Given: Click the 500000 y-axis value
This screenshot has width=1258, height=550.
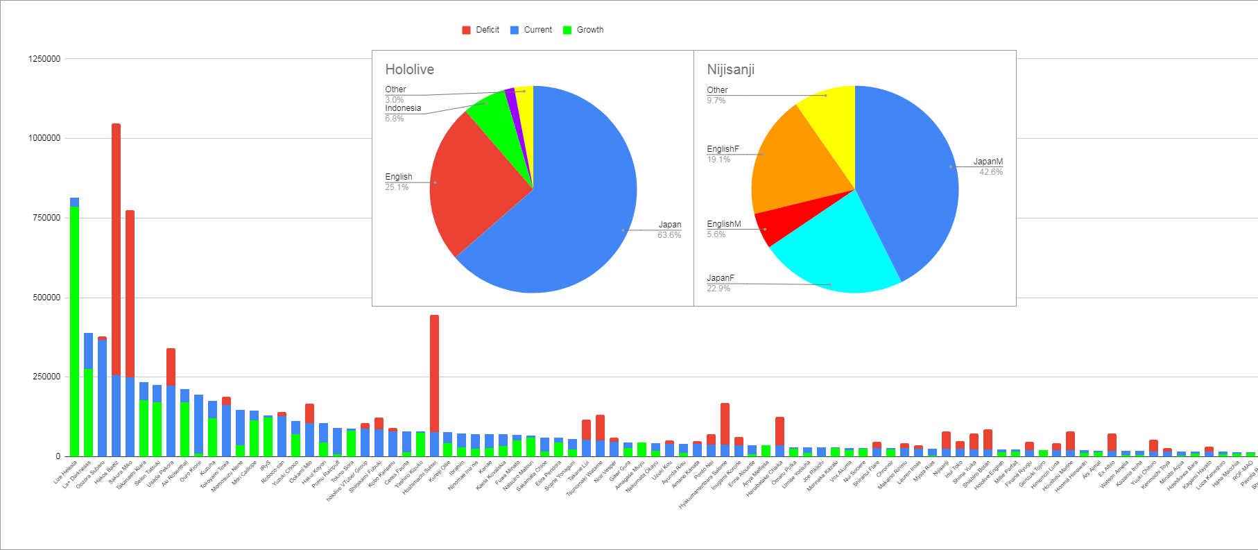Looking at the screenshot, I should coord(46,298).
